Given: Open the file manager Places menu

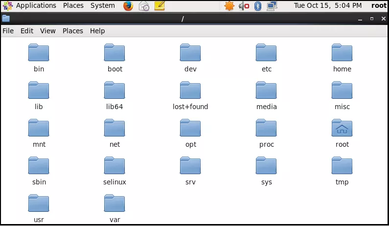Looking at the screenshot, I should (x=73, y=31).
